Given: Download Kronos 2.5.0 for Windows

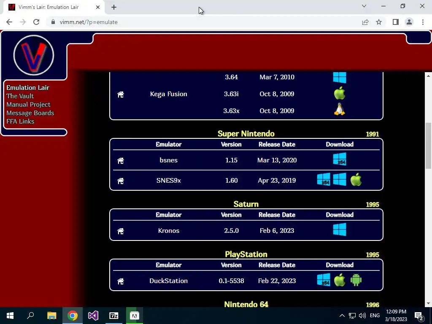Looking at the screenshot, I should [340, 229].
